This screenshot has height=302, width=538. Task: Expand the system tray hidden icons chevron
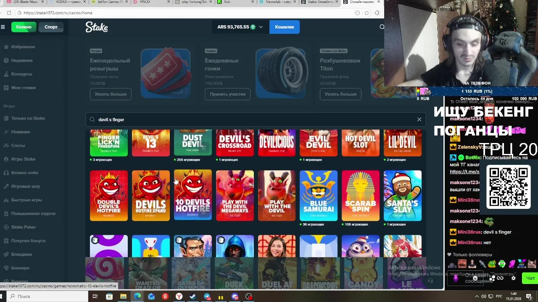coord(477,297)
